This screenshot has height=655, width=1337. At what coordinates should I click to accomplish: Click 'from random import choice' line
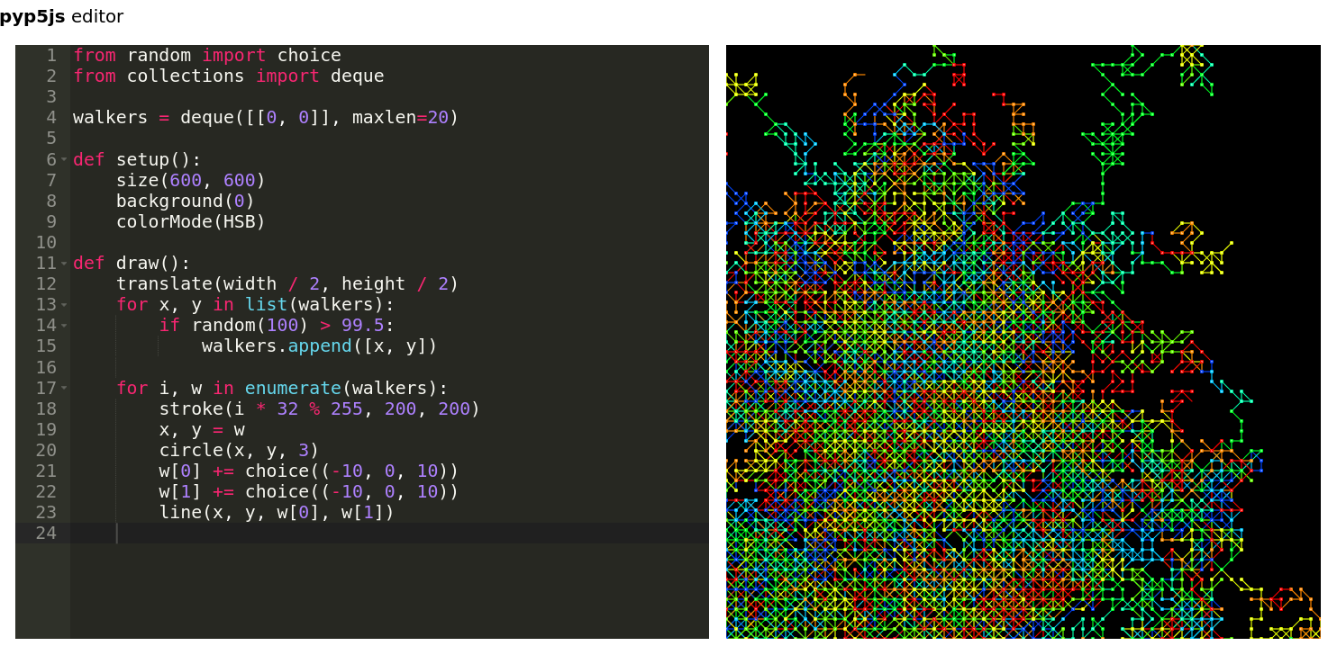(207, 56)
